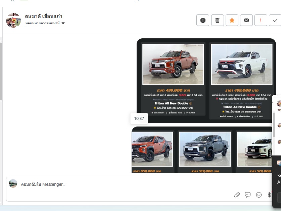This screenshot has height=211, width=281.
Task: Click ราคา 519,000 บาท price label
Action: tap(205, 171)
